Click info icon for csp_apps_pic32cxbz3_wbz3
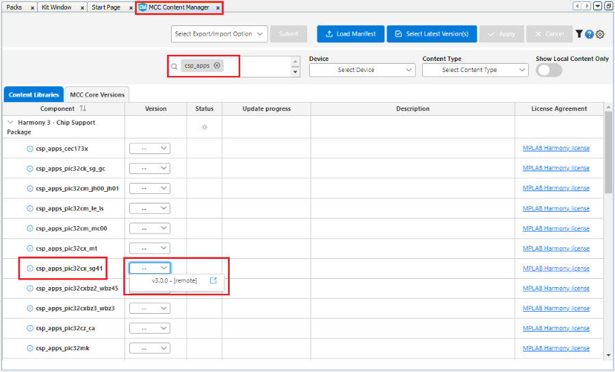This screenshot has width=615, height=372. tap(30, 308)
